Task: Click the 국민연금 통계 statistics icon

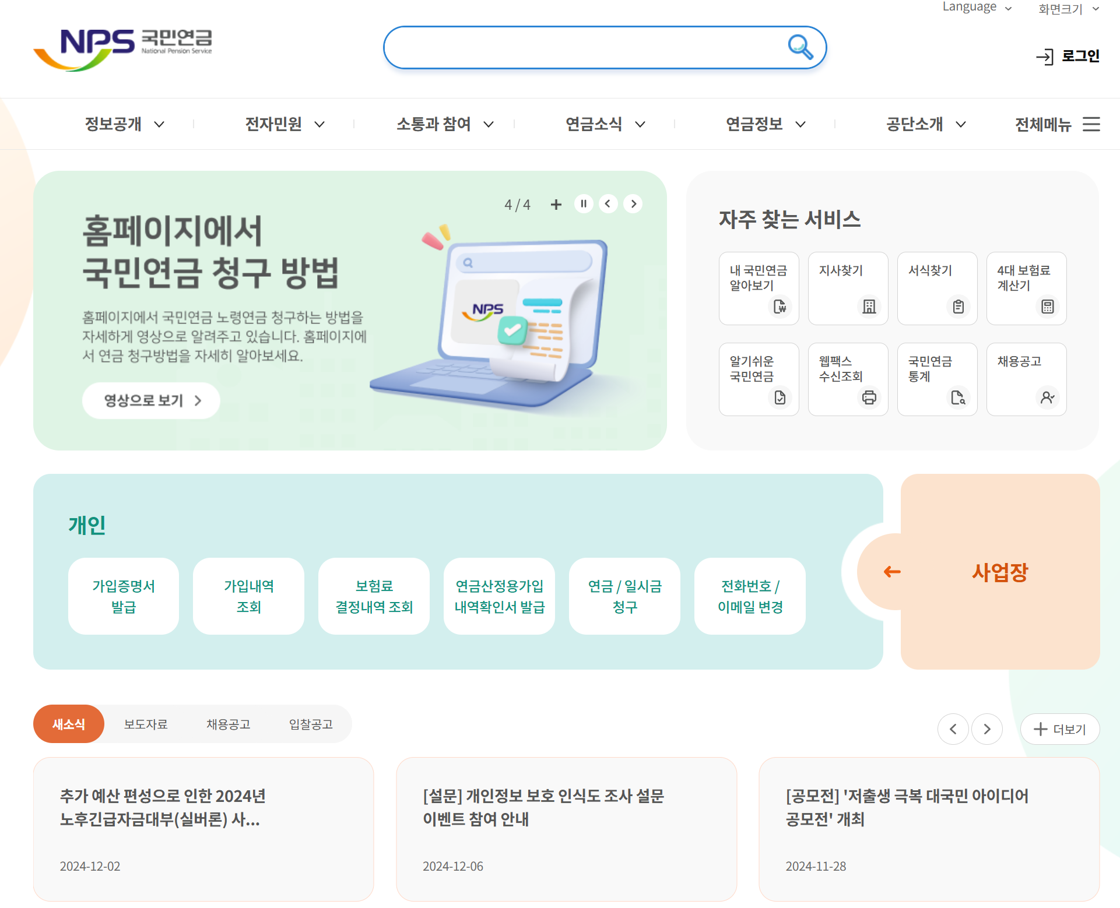Action: (958, 398)
